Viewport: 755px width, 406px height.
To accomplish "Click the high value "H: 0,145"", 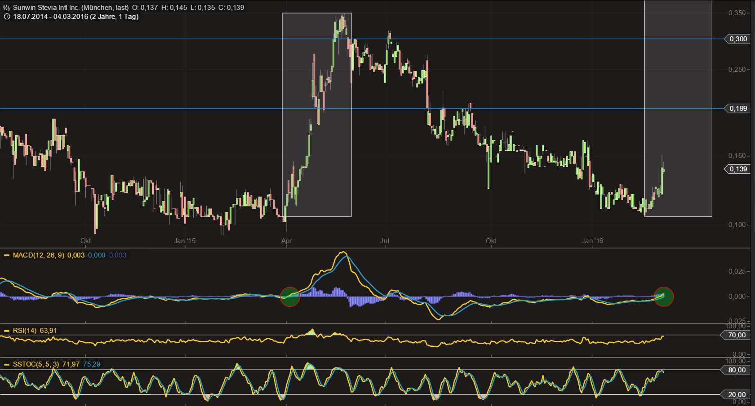I will coord(174,8).
